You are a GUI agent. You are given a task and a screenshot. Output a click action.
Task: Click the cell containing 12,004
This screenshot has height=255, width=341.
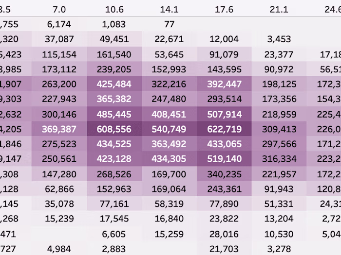[224, 39]
